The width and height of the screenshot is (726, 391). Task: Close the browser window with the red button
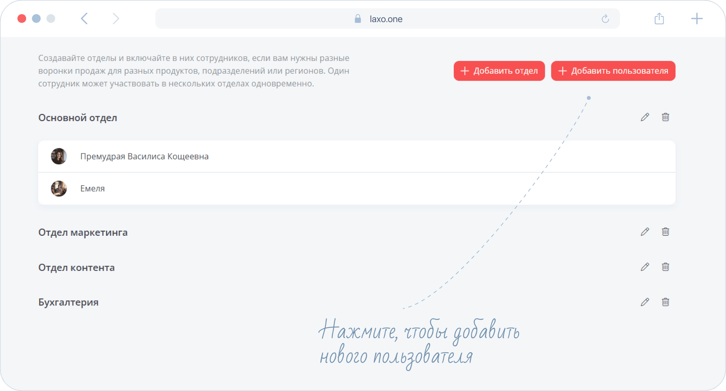click(x=22, y=18)
